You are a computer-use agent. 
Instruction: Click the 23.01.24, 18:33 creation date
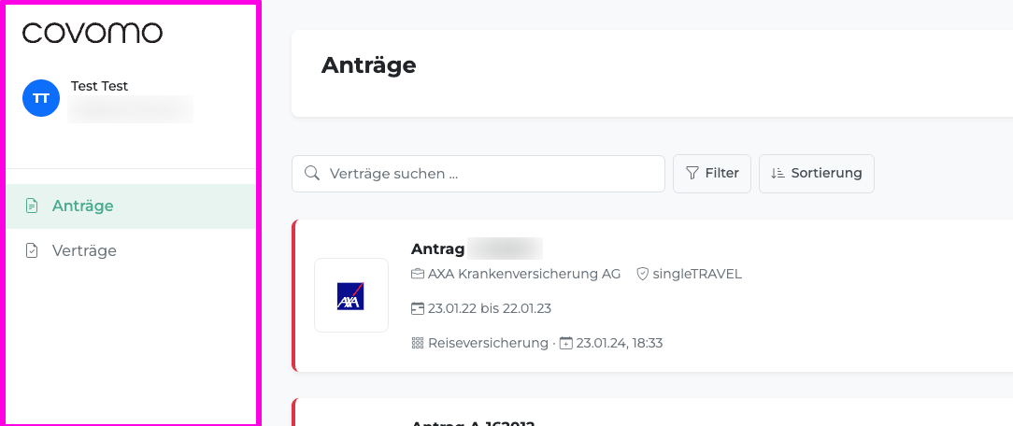tap(619, 343)
